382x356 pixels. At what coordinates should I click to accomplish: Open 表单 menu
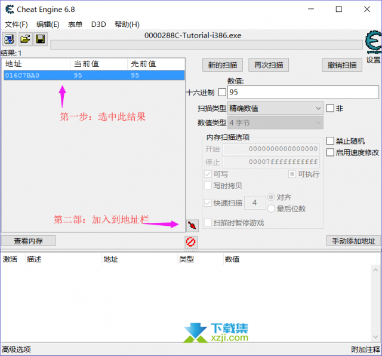tap(75, 24)
